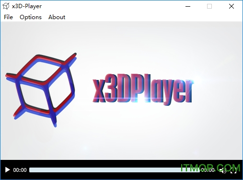Minimize the x3D-Player window

[x=188, y=6]
